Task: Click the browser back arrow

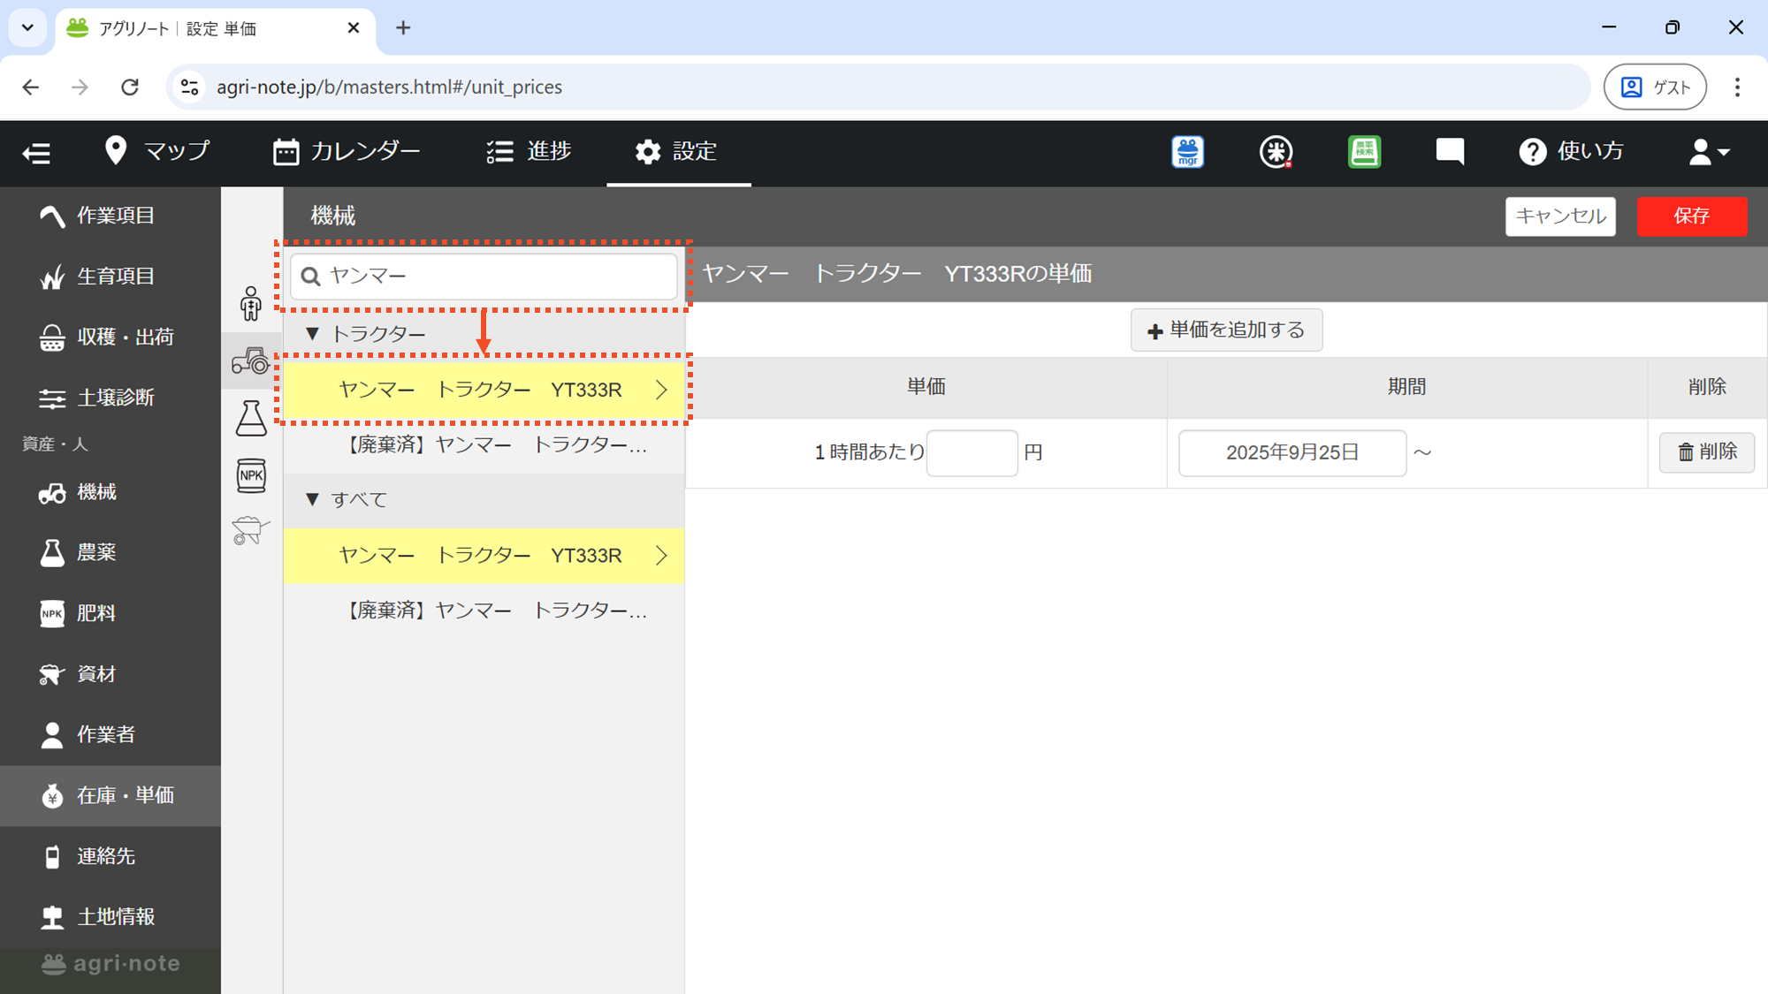Action: [x=31, y=87]
